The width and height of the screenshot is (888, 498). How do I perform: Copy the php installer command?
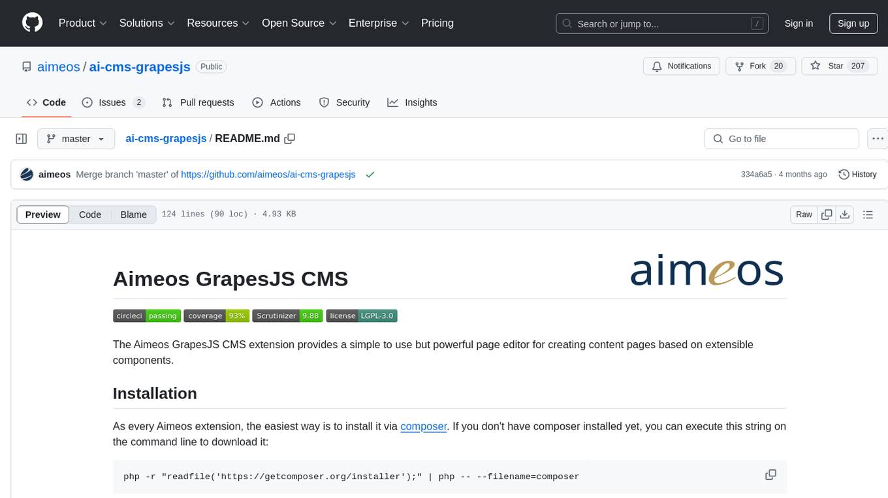click(770, 475)
